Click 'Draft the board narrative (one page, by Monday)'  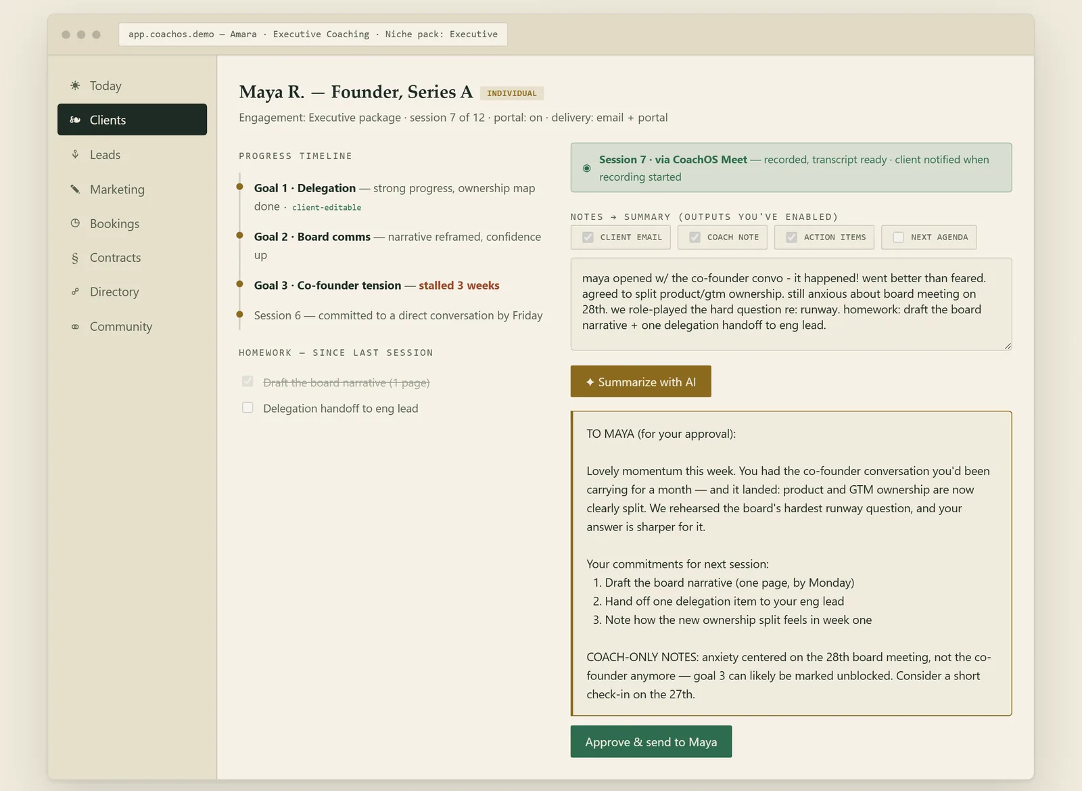(729, 583)
